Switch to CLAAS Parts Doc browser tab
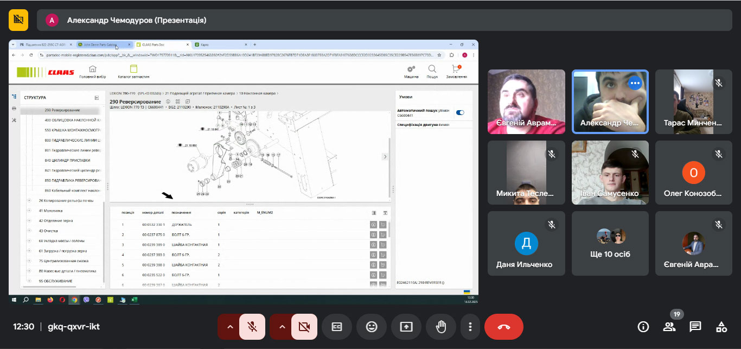 (x=162, y=45)
